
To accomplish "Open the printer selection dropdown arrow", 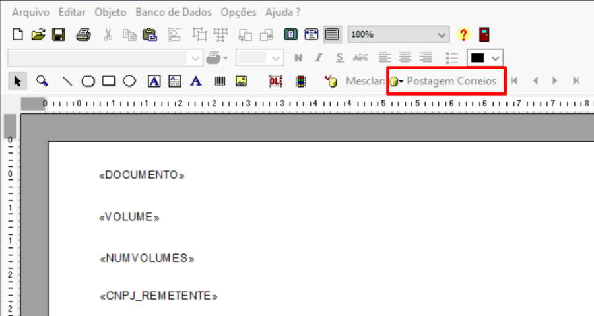I will point(226,58).
